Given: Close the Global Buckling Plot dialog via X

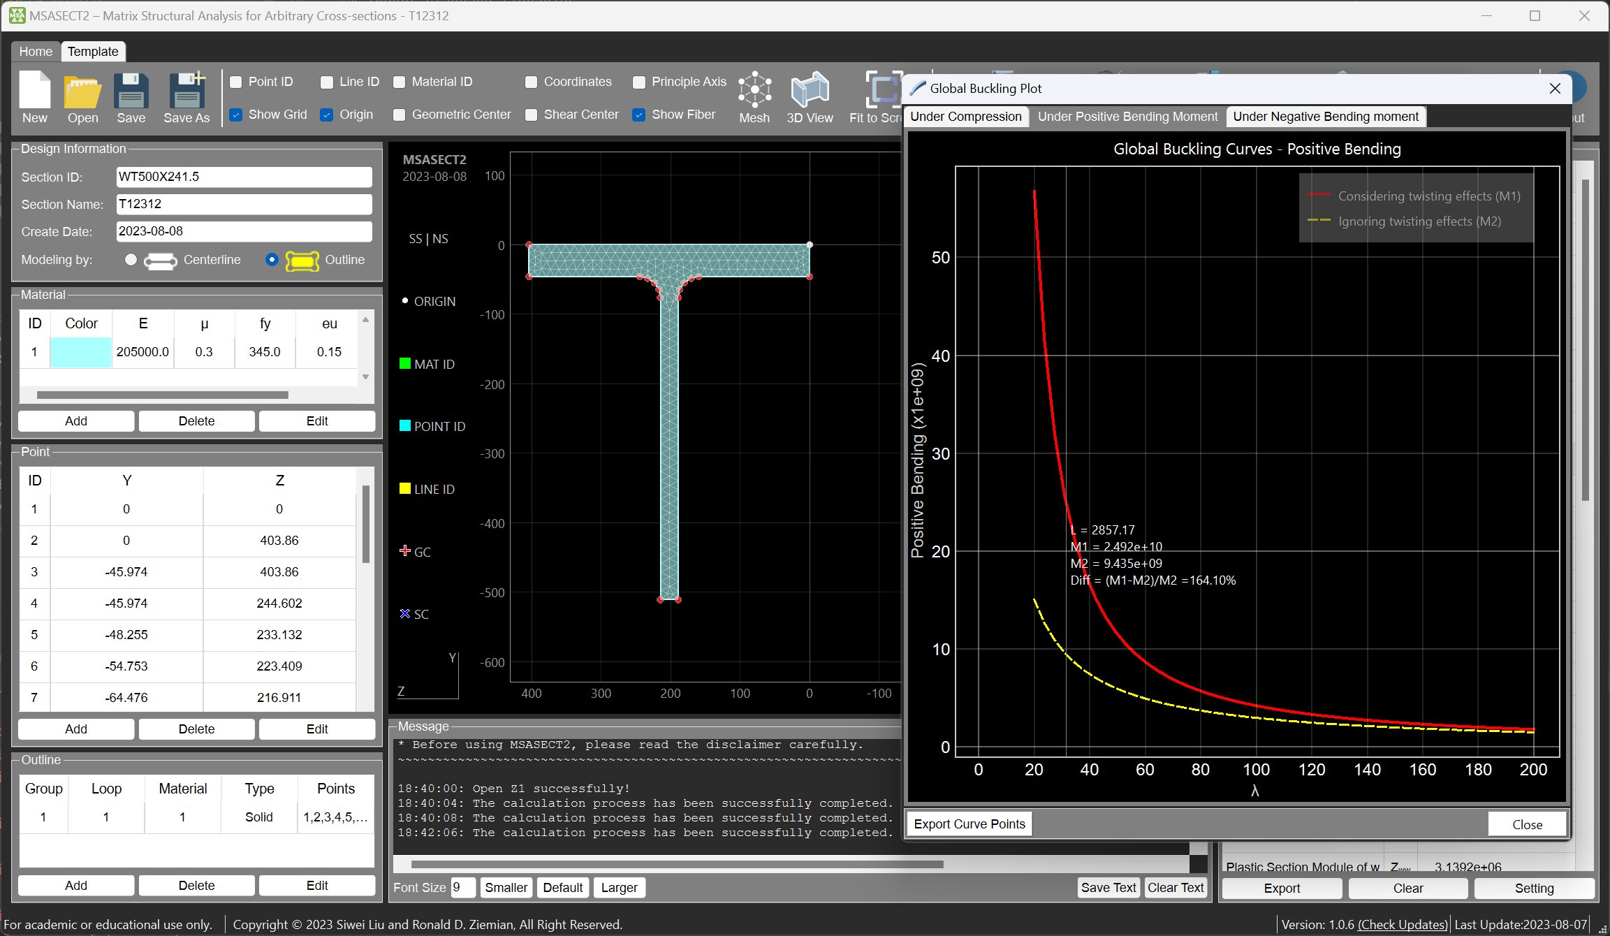Looking at the screenshot, I should pyautogui.click(x=1554, y=88).
